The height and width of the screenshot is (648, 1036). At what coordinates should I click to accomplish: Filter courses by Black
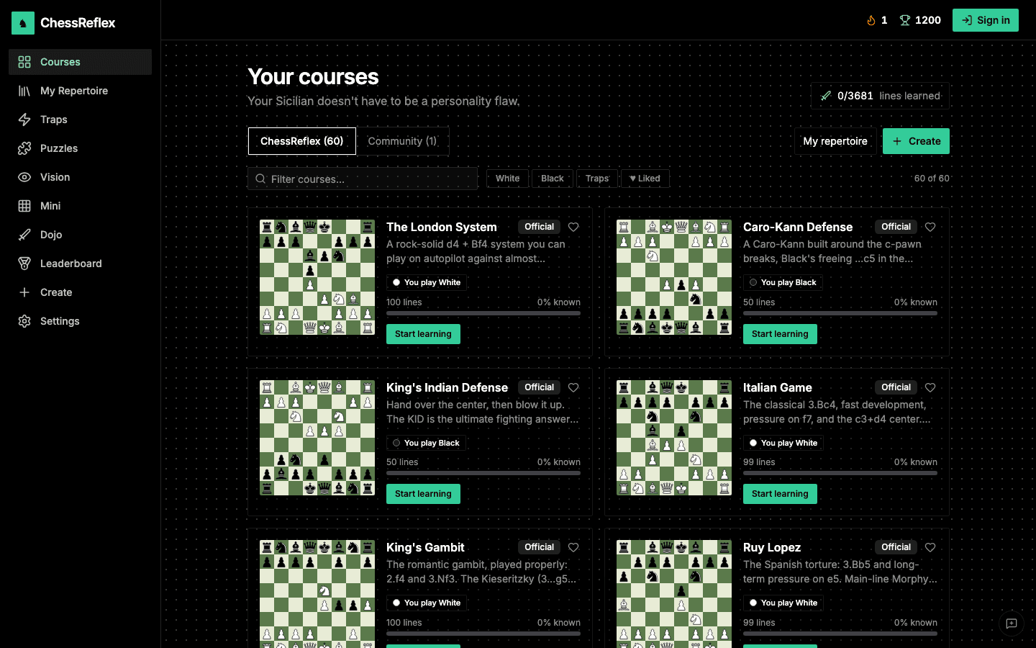pos(553,179)
